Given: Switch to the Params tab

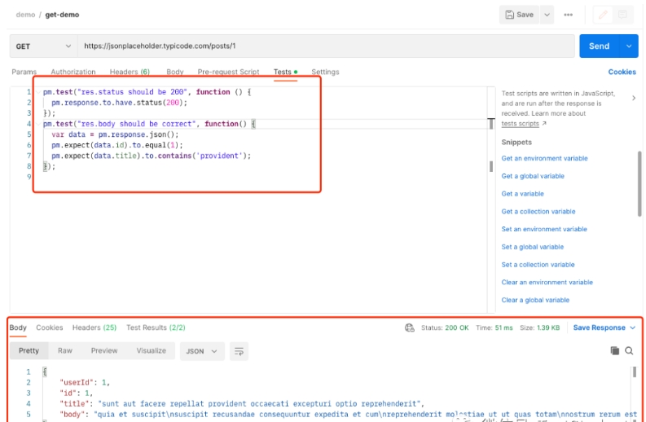Looking at the screenshot, I should click(x=24, y=72).
